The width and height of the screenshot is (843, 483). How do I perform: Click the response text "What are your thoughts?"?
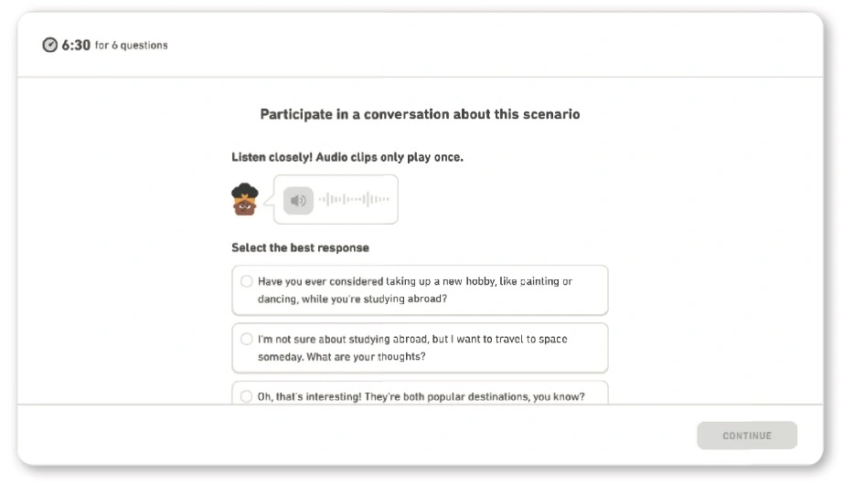click(x=341, y=357)
